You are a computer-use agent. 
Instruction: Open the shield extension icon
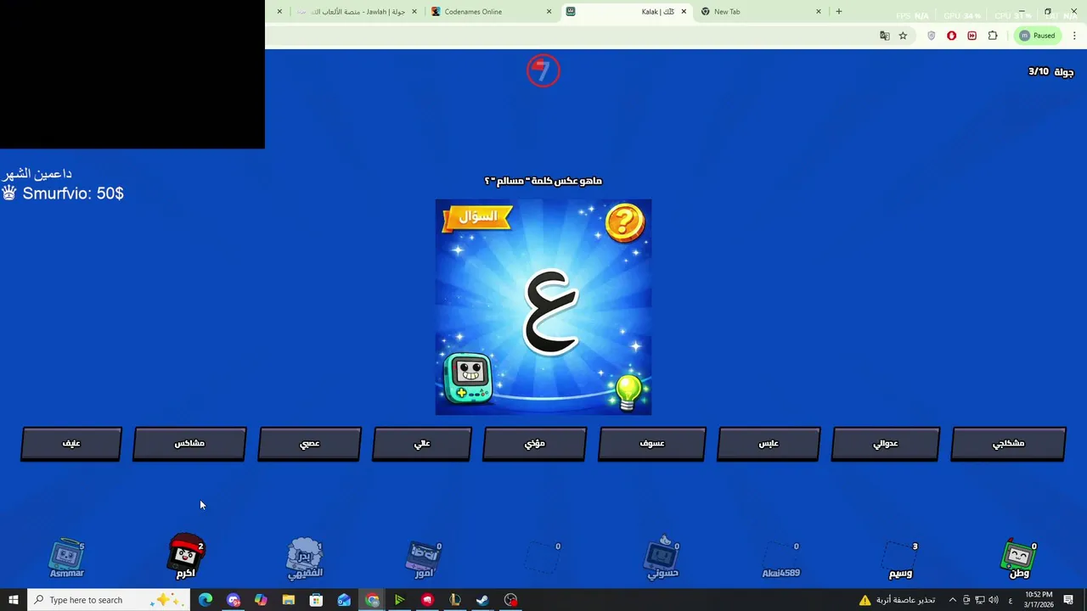(932, 36)
